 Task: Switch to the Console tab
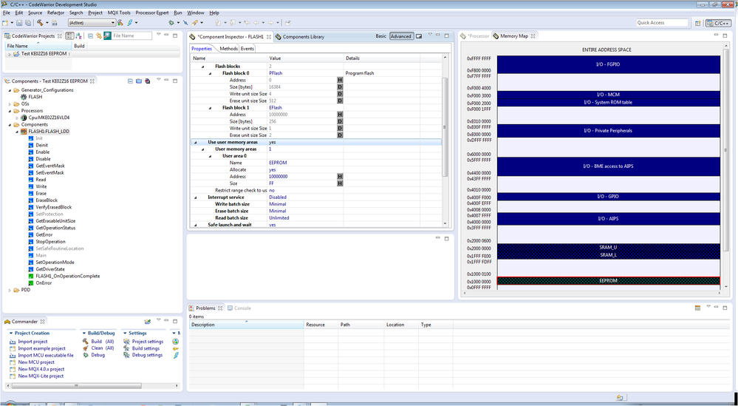click(239, 308)
